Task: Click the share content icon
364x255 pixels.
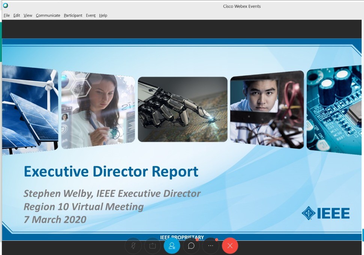Action: pyautogui.click(x=153, y=246)
